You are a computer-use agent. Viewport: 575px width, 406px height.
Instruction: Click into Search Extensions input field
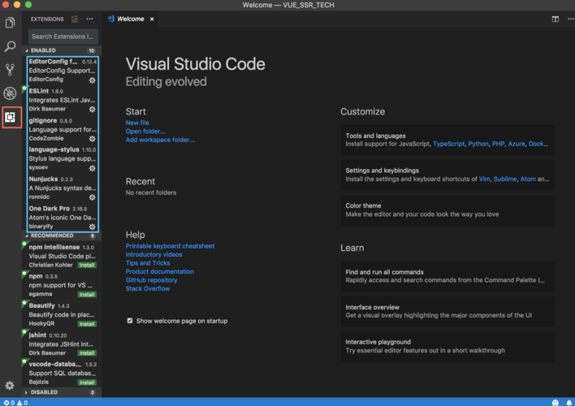click(63, 37)
